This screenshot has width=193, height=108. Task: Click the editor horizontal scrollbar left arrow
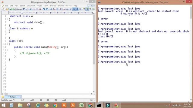[x=4, y=94]
